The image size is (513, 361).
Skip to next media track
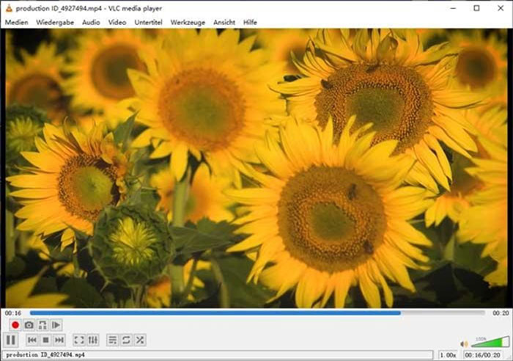coord(59,340)
